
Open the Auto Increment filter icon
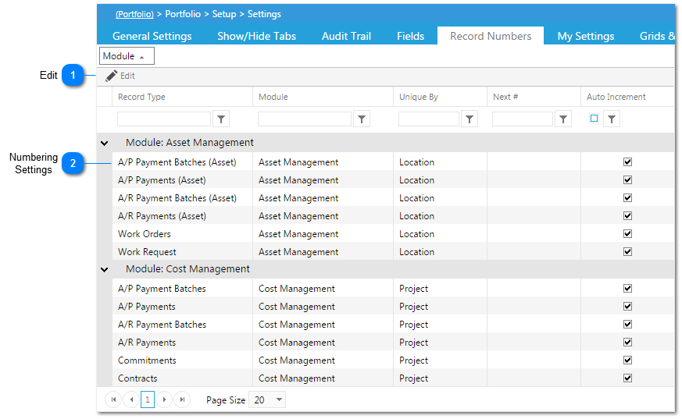pyautogui.click(x=612, y=119)
